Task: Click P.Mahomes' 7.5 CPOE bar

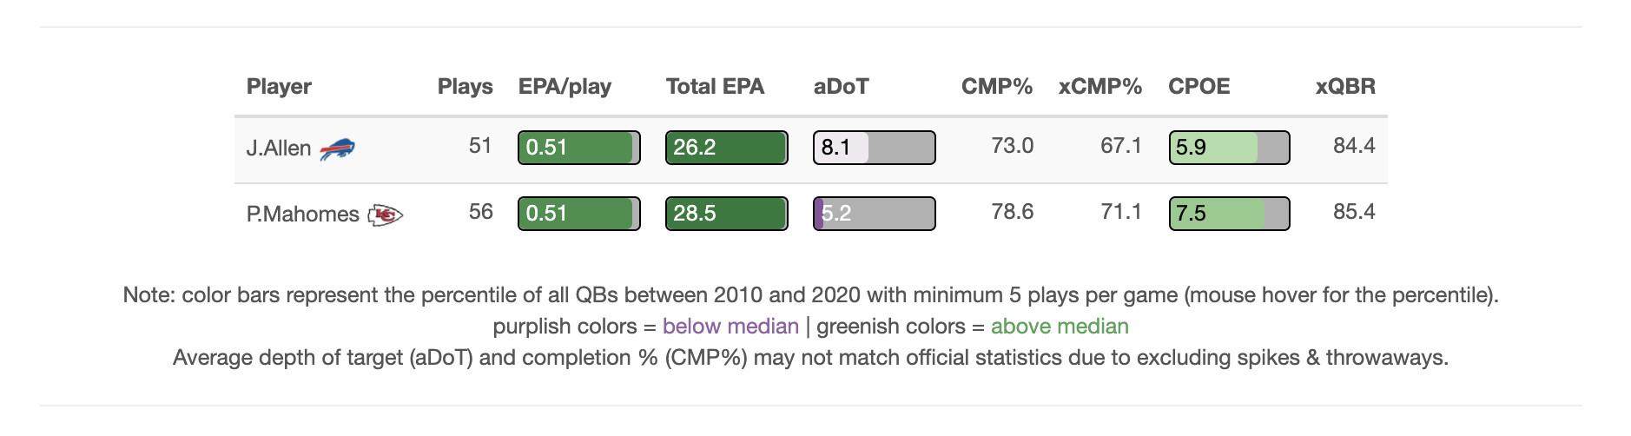Action: point(1229,214)
